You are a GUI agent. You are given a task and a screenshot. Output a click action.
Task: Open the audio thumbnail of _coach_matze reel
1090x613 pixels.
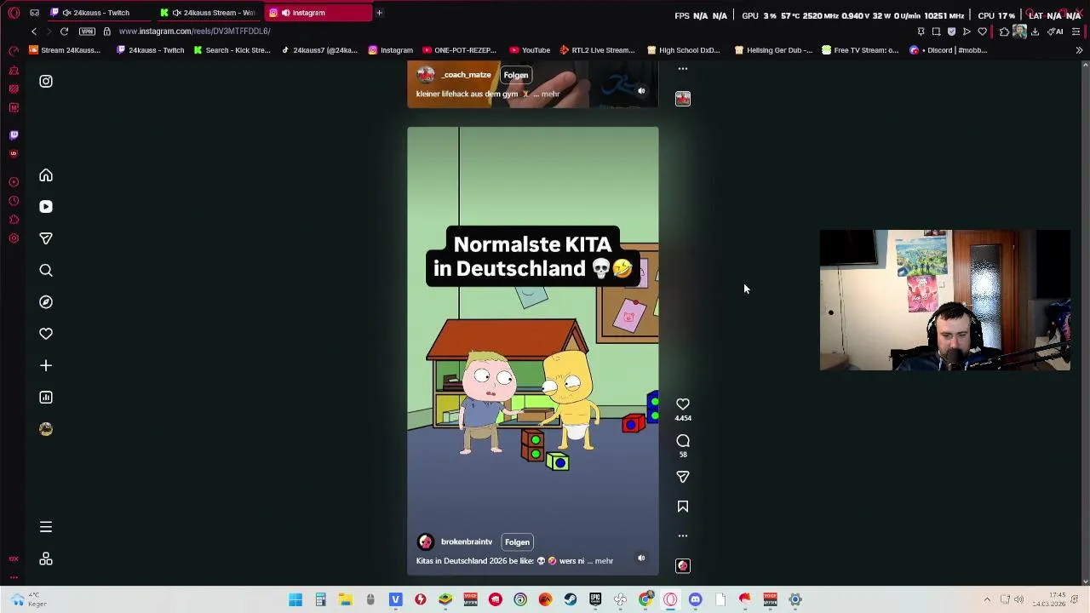pyautogui.click(x=683, y=99)
